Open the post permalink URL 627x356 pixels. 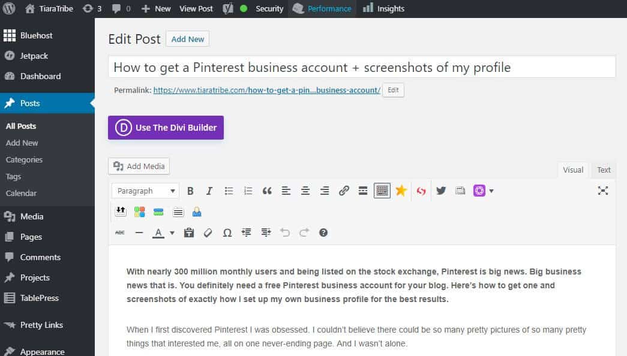point(267,90)
